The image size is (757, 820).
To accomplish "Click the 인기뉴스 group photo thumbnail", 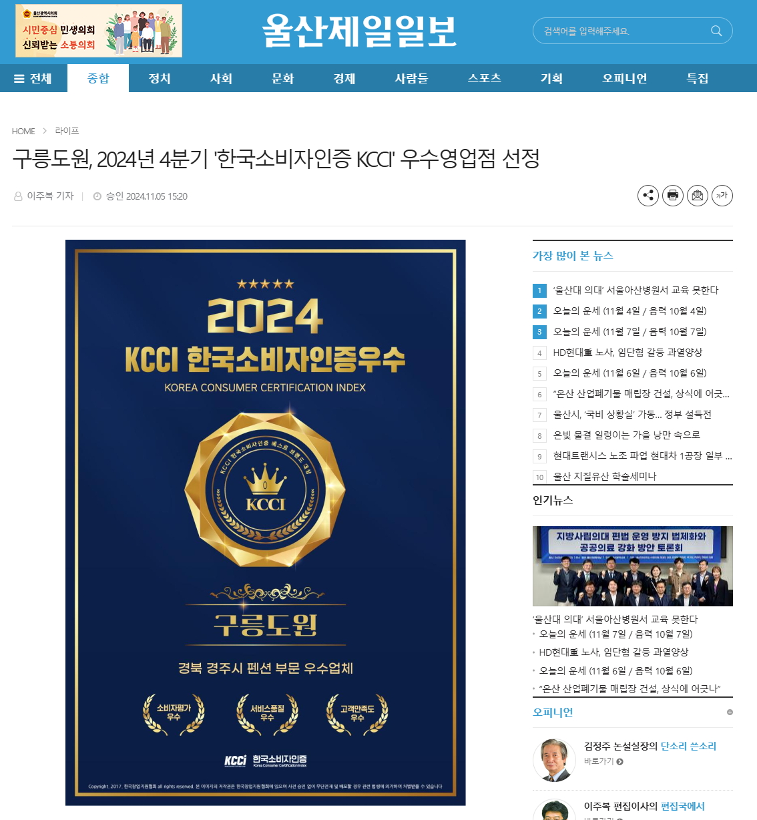I will pyautogui.click(x=633, y=566).
